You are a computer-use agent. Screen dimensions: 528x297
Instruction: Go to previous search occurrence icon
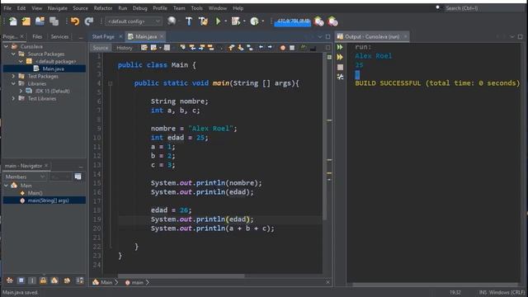[x=192, y=48]
